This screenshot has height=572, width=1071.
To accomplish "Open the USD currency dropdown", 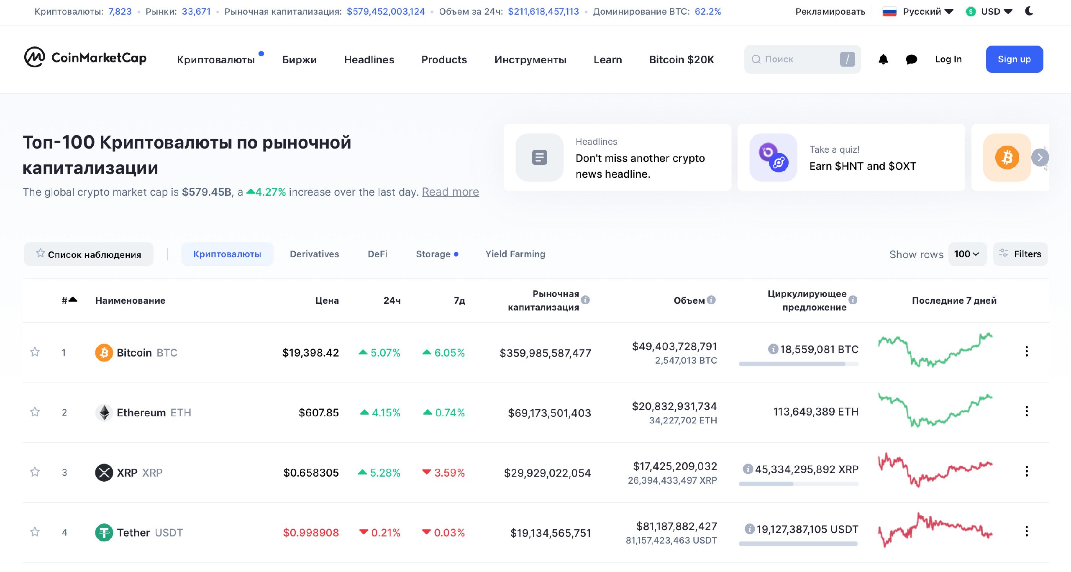I will click(x=989, y=11).
